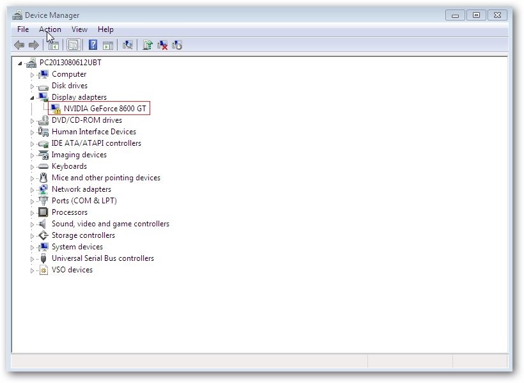Click the Forward arrow in toolbar
This screenshot has width=524, height=383.
tap(34, 45)
